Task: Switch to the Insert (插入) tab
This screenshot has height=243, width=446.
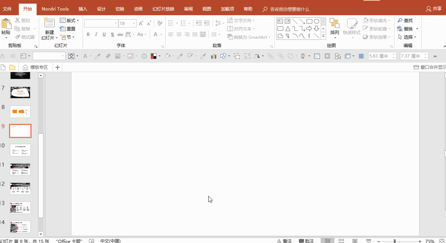Action: pos(83,9)
